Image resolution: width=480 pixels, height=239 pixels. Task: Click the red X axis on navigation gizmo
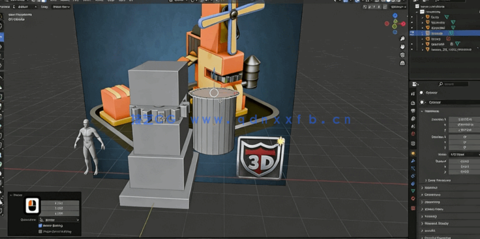[403, 23]
